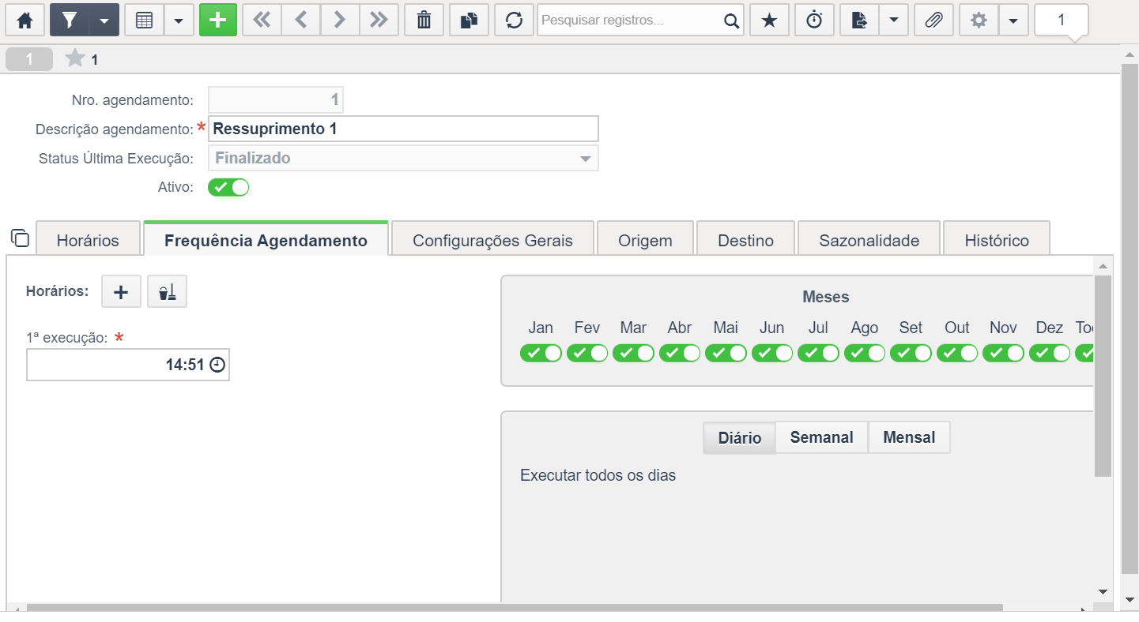Duplicate the current record
Viewport: 1139px width, 622px height.
point(469,21)
